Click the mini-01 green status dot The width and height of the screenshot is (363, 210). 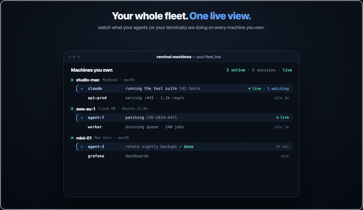(72, 138)
